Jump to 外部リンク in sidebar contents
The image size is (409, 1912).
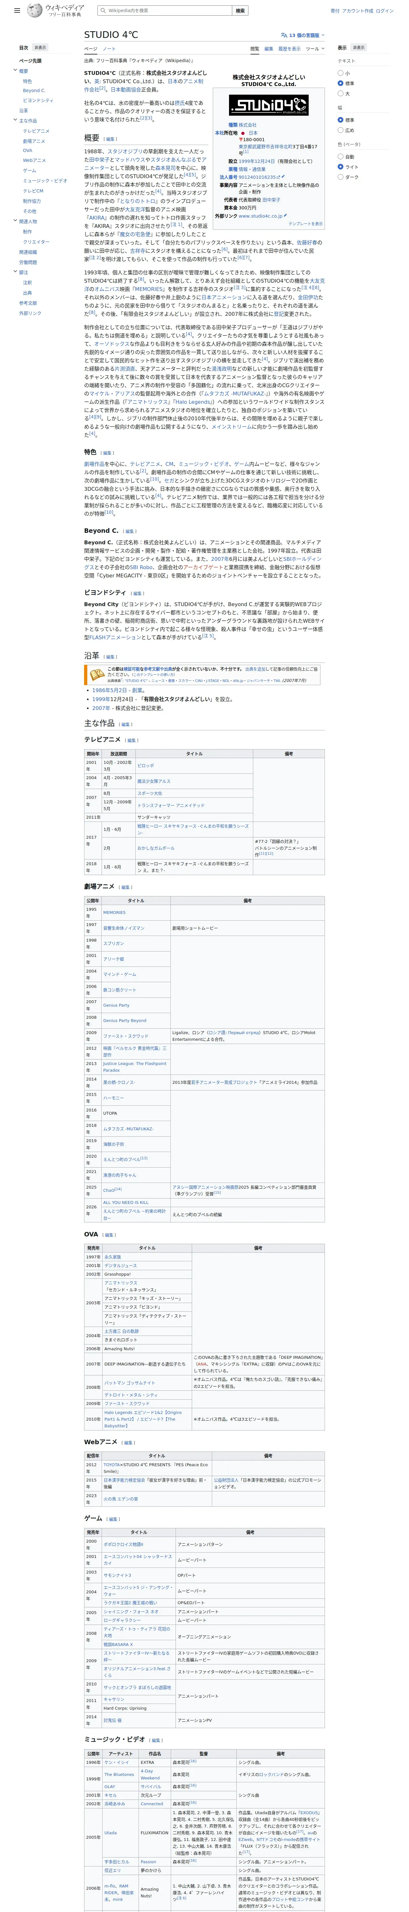pyautogui.click(x=31, y=313)
